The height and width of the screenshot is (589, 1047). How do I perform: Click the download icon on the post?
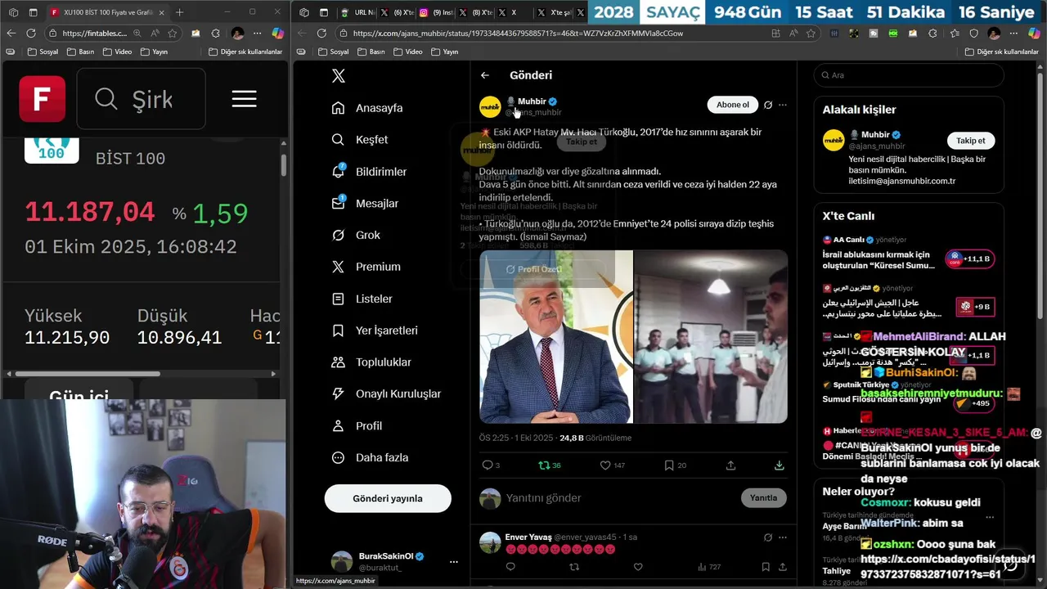point(780,465)
